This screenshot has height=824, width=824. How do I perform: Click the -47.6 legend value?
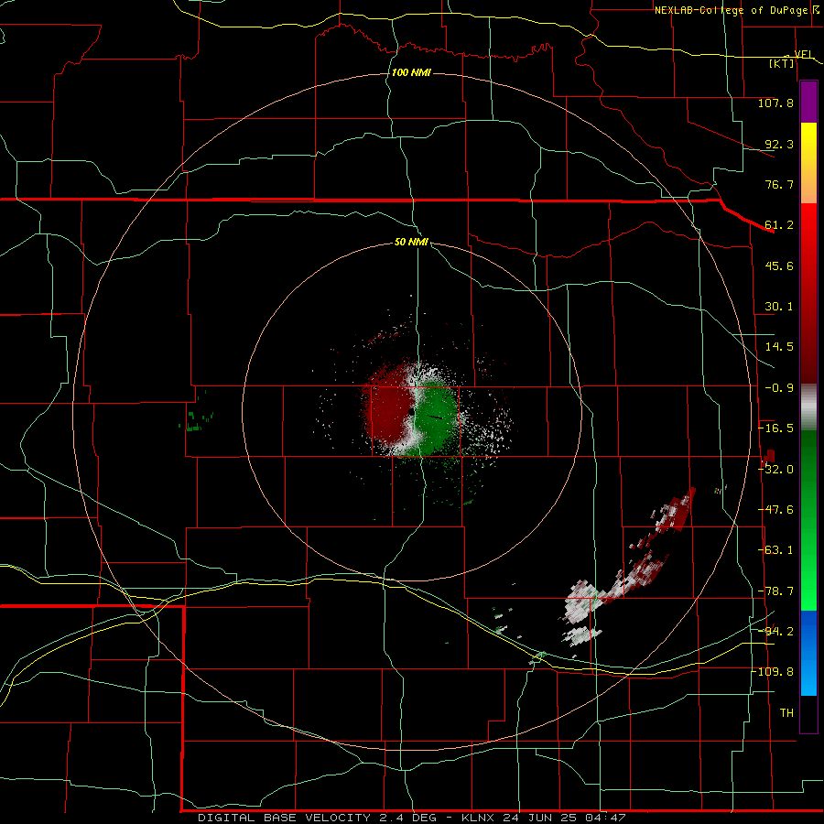click(775, 510)
